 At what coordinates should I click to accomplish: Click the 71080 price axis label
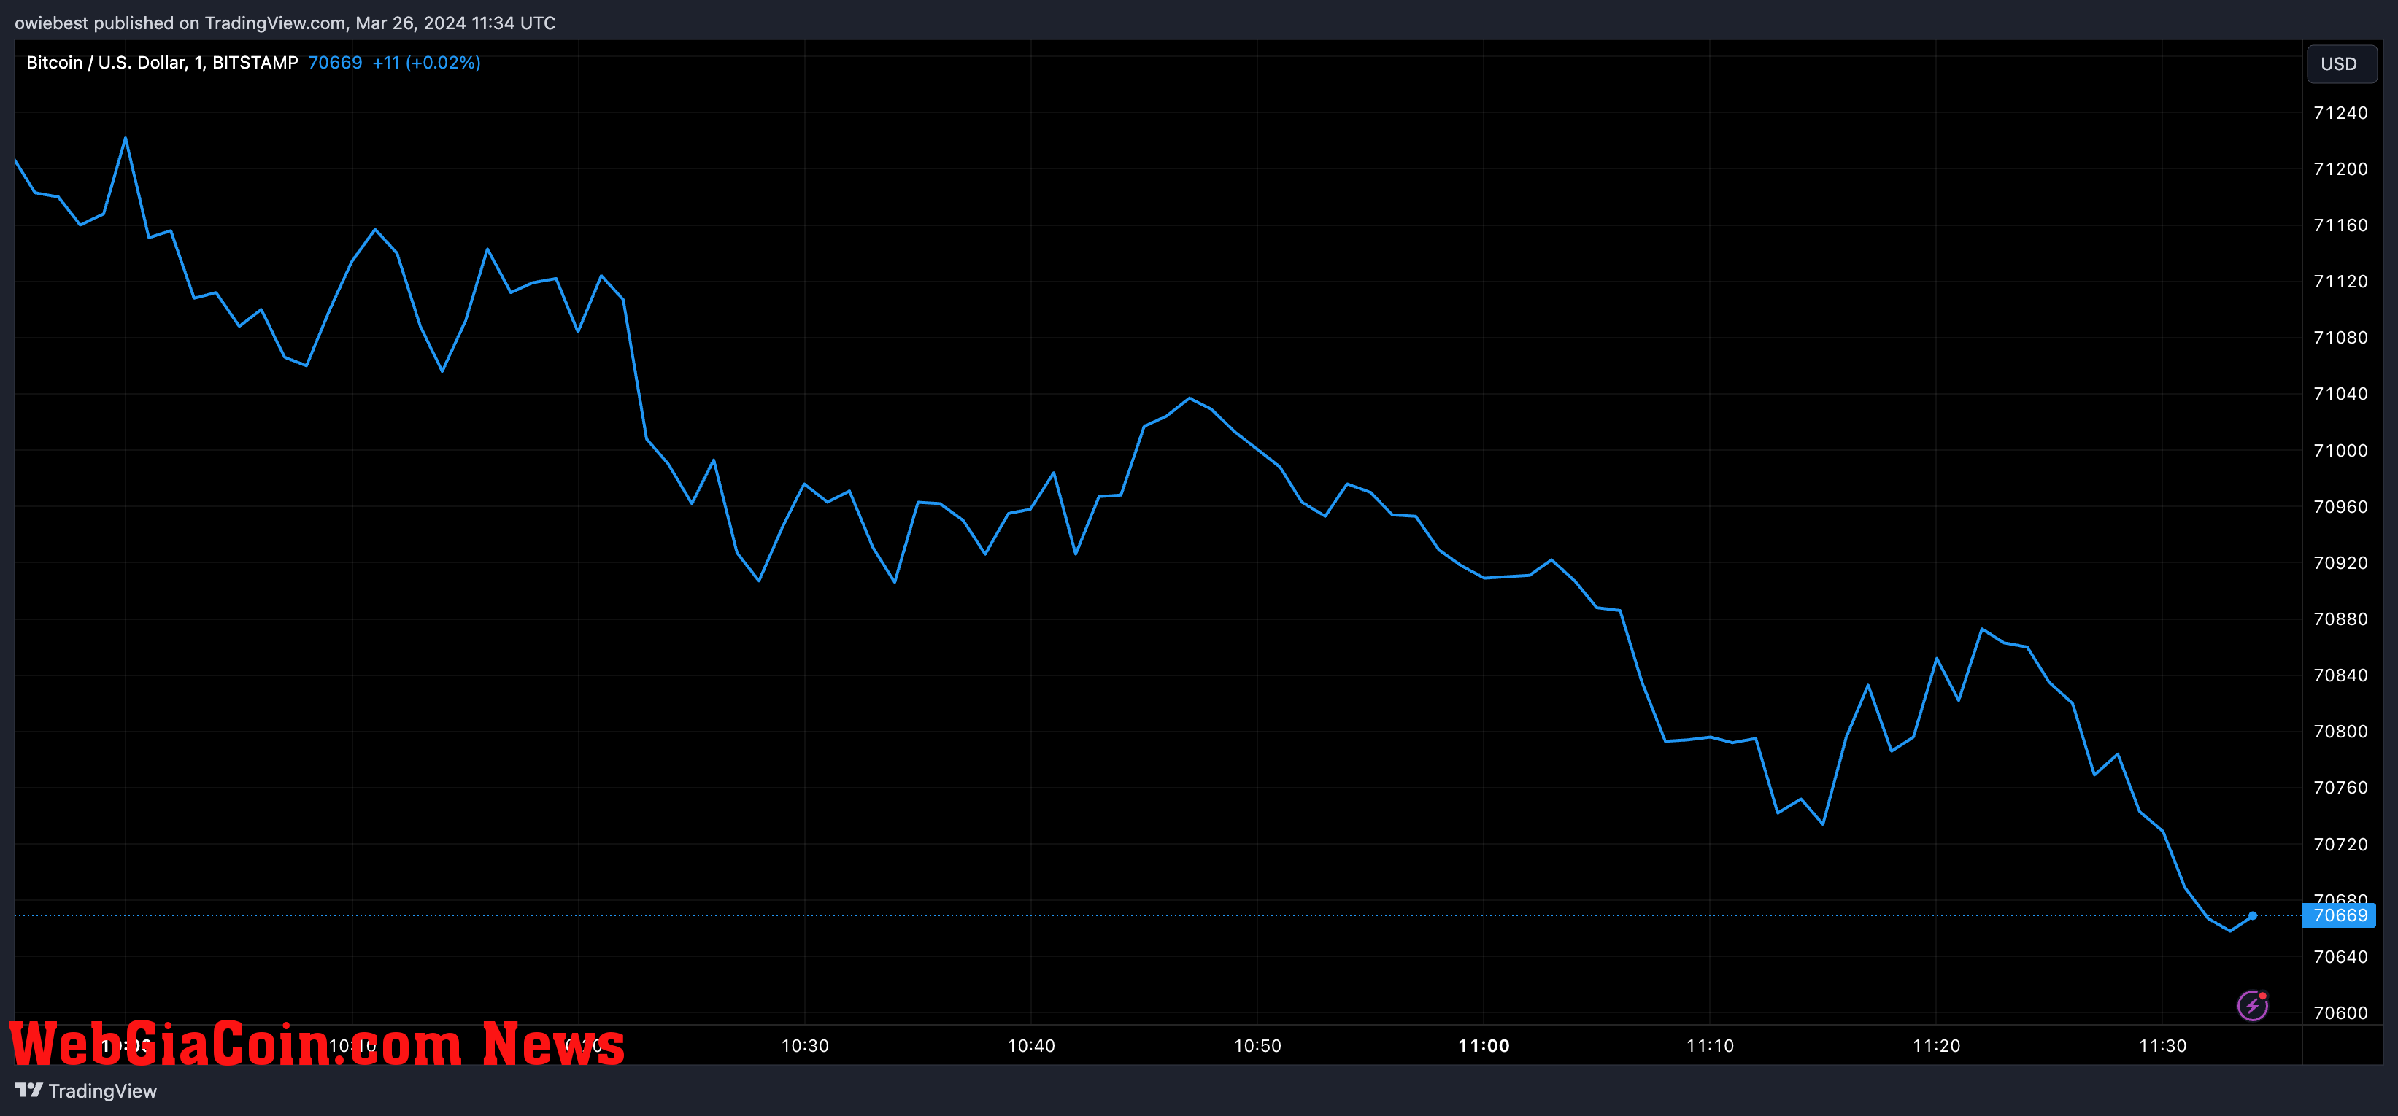tap(2340, 338)
